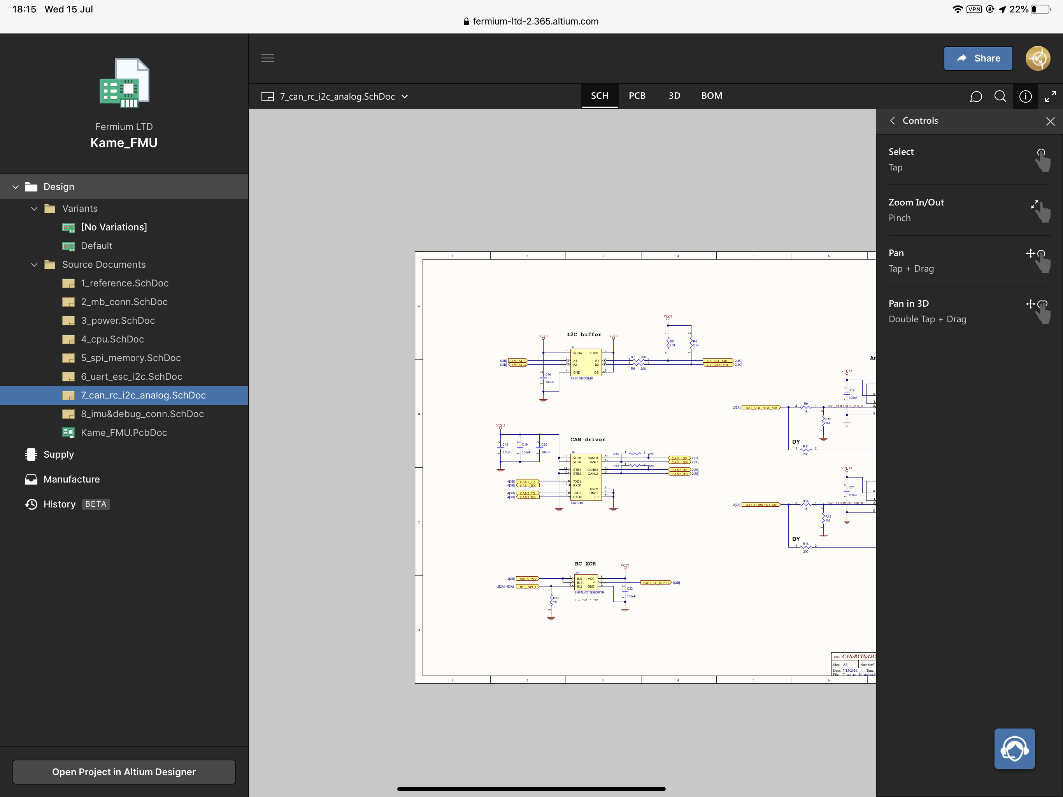
Task: Switch to the BOM tab
Action: pyautogui.click(x=712, y=96)
